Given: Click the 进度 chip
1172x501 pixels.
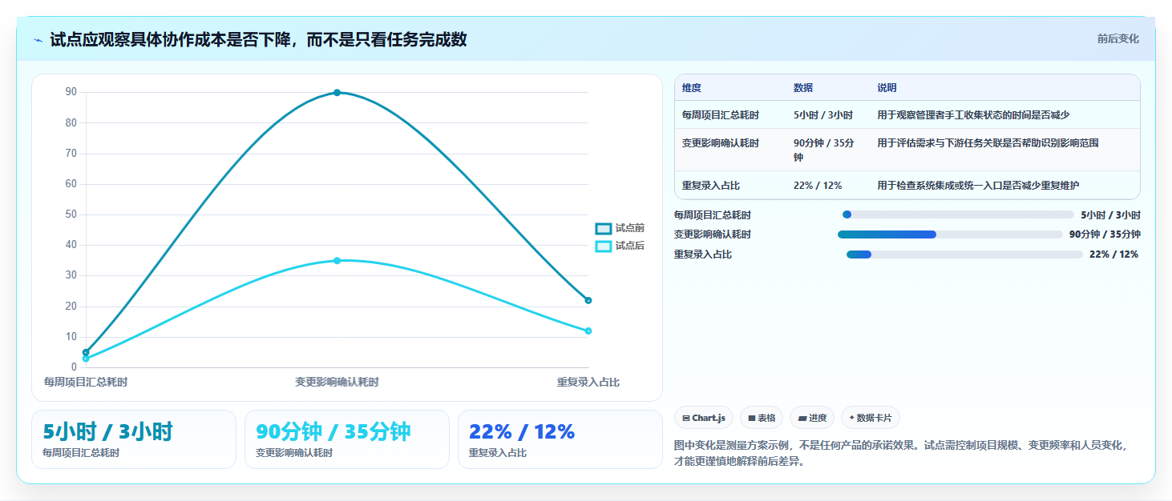Looking at the screenshot, I should pyautogui.click(x=812, y=418).
